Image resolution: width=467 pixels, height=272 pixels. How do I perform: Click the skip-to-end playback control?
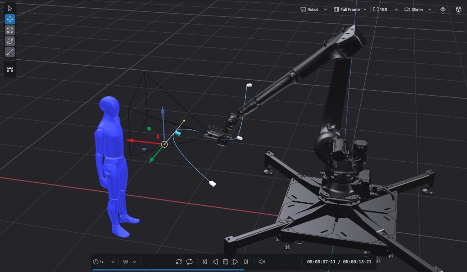(246, 262)
